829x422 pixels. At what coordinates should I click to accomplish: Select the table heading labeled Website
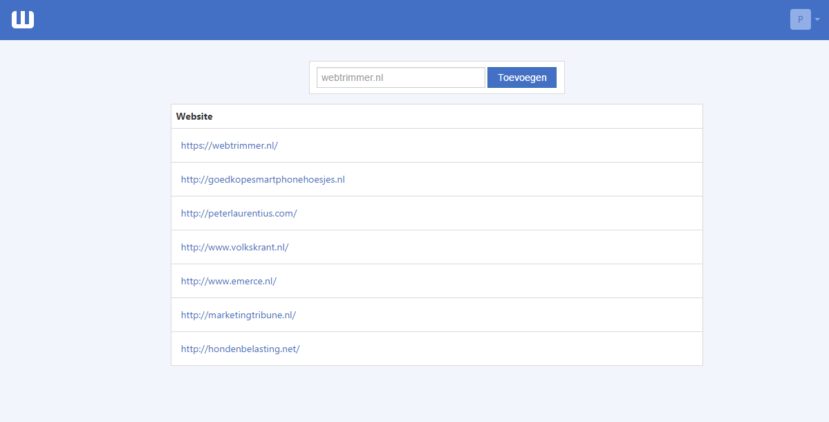pos(194,116)
